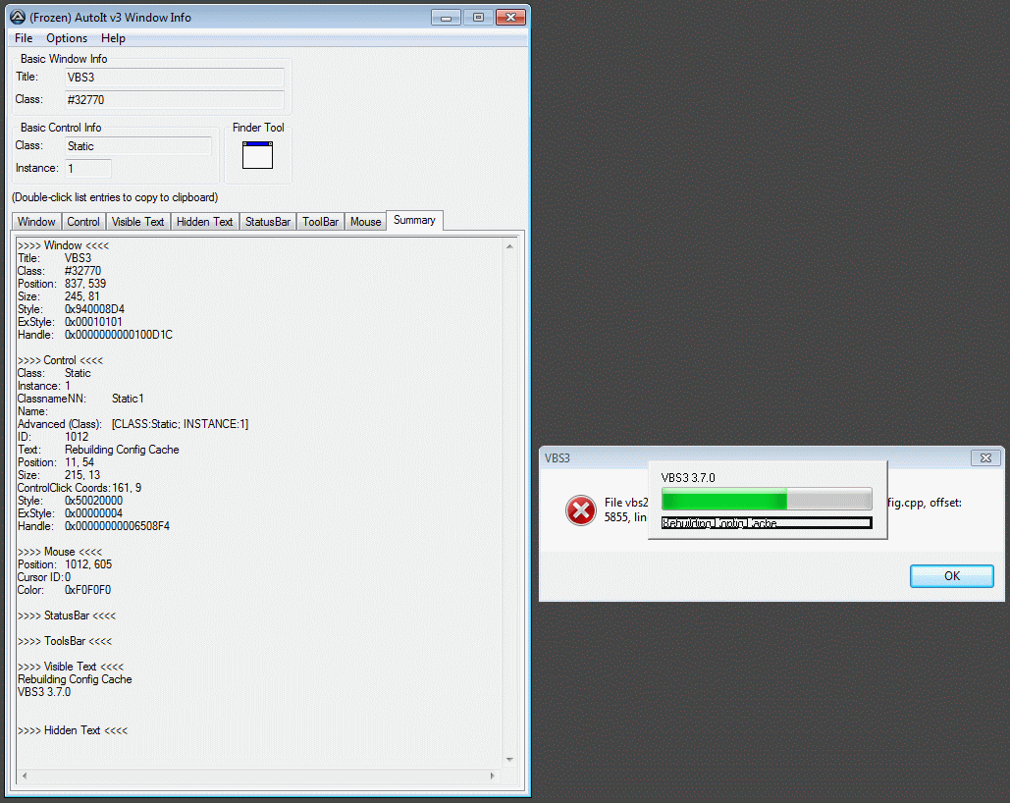Screen dimensions: 1010x803
Task: Close the VBS3 error dialog
Action: pyautogui.click(x=985, y=458)
